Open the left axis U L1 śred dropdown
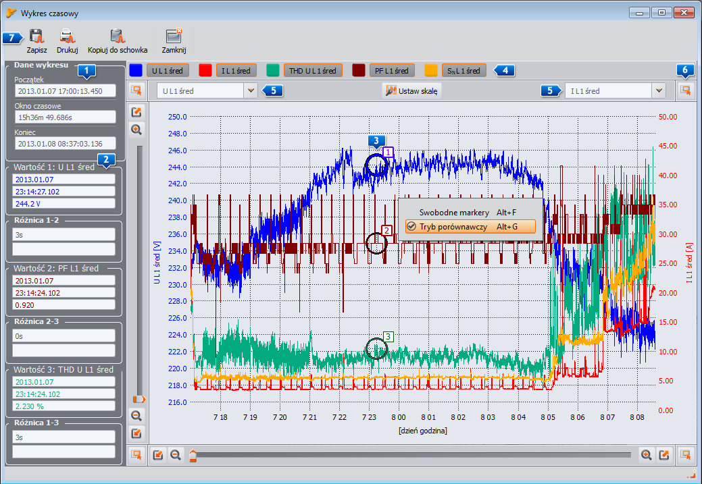This screenshot has height=484, width=702. pos(251,91)
